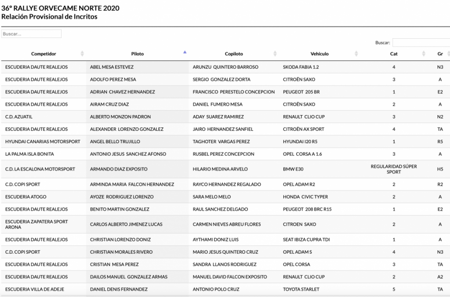Select the R5 group cell
The width and height of the screenshot is (450, 297).
pyautogui.click(x=440, y=141)
